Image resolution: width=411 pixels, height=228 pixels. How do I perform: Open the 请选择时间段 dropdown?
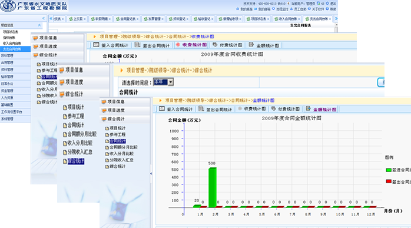[x=171, y=82]
